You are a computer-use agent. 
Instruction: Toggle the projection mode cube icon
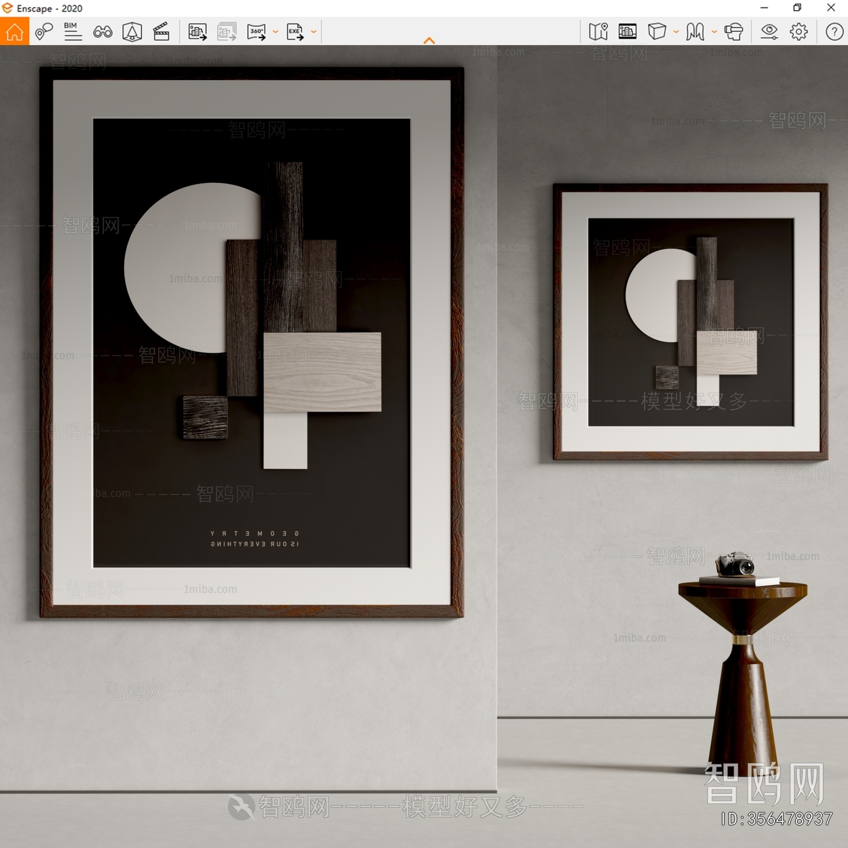(657, 32)
